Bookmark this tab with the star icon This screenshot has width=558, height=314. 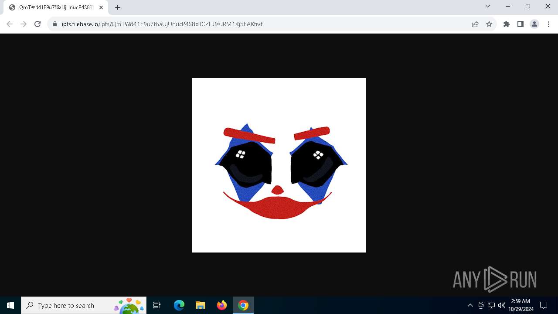(489, 24)
